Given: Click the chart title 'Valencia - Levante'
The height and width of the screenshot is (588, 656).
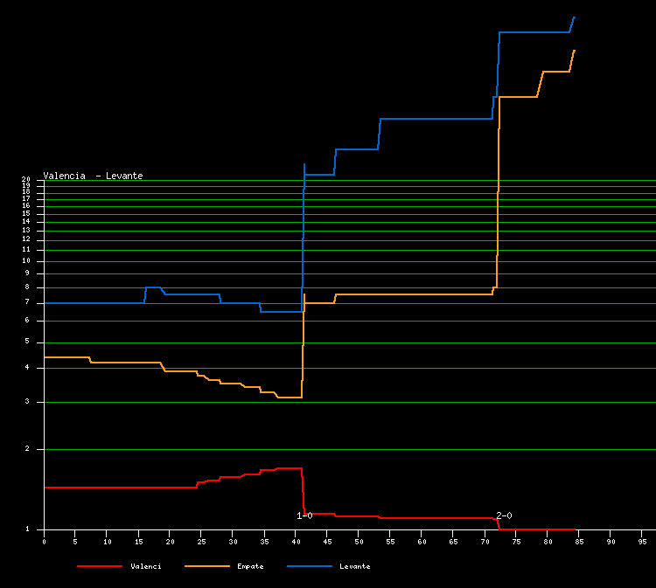Looking at the screenshot, I should pos(93,176).
